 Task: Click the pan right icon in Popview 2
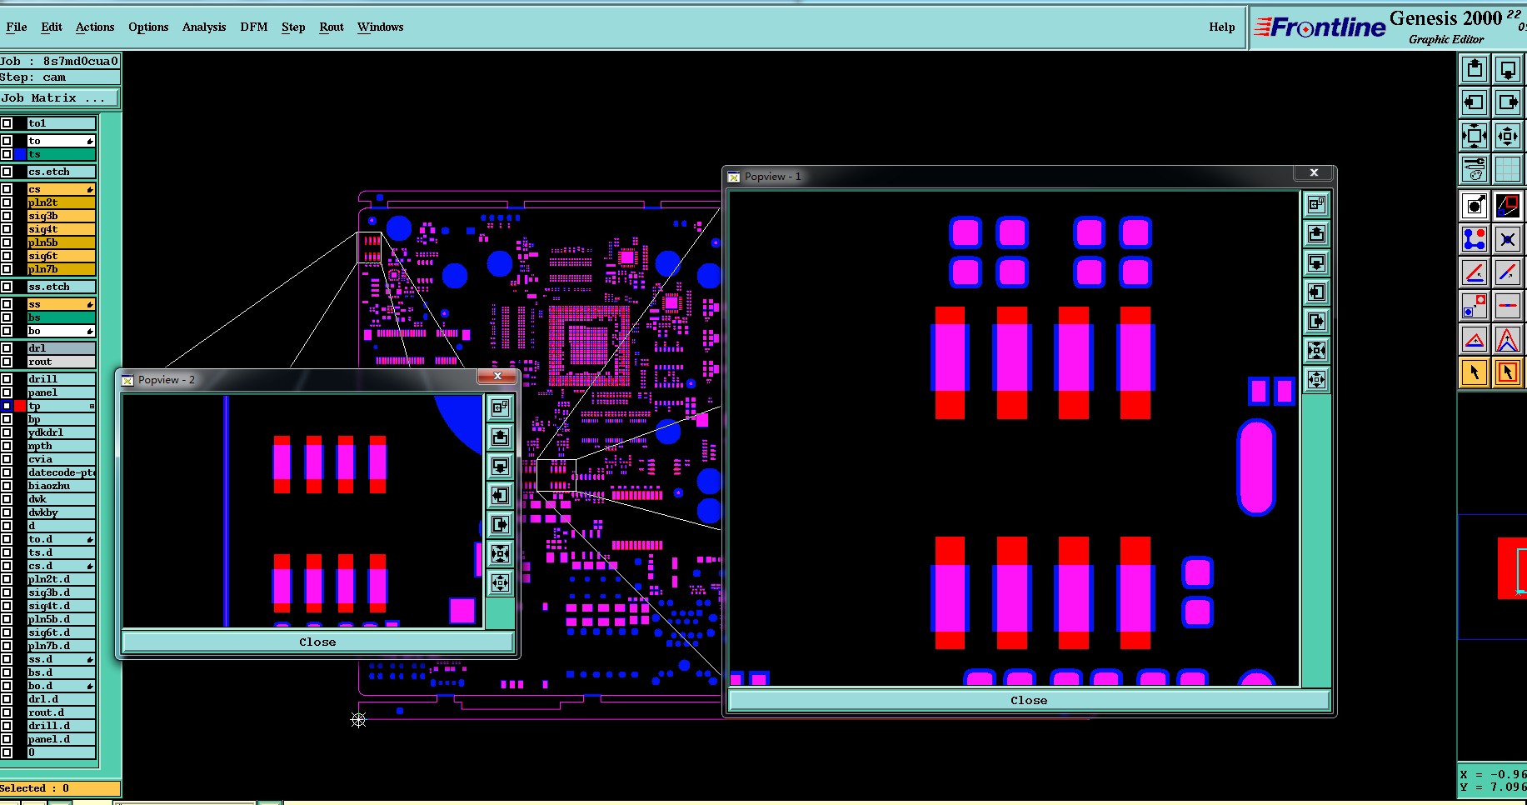[500, 524]
